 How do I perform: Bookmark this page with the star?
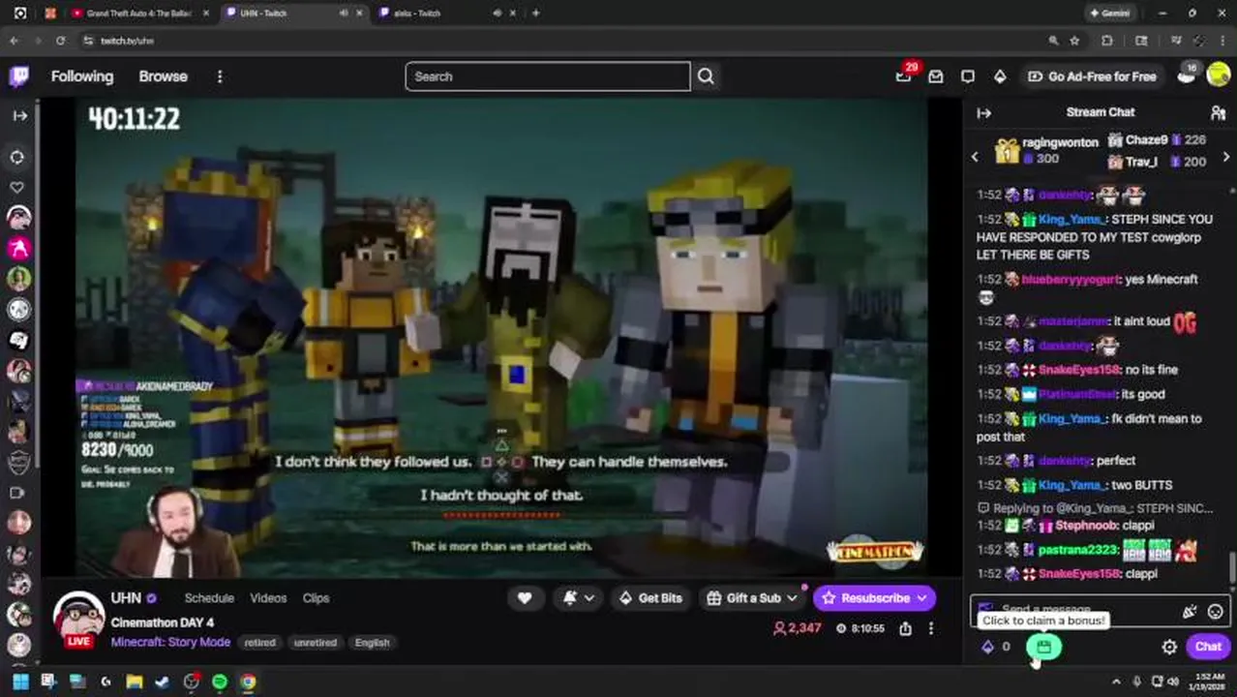(x=1074, y=41)
